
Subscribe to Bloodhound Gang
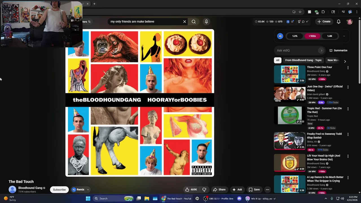click(59, 189)
